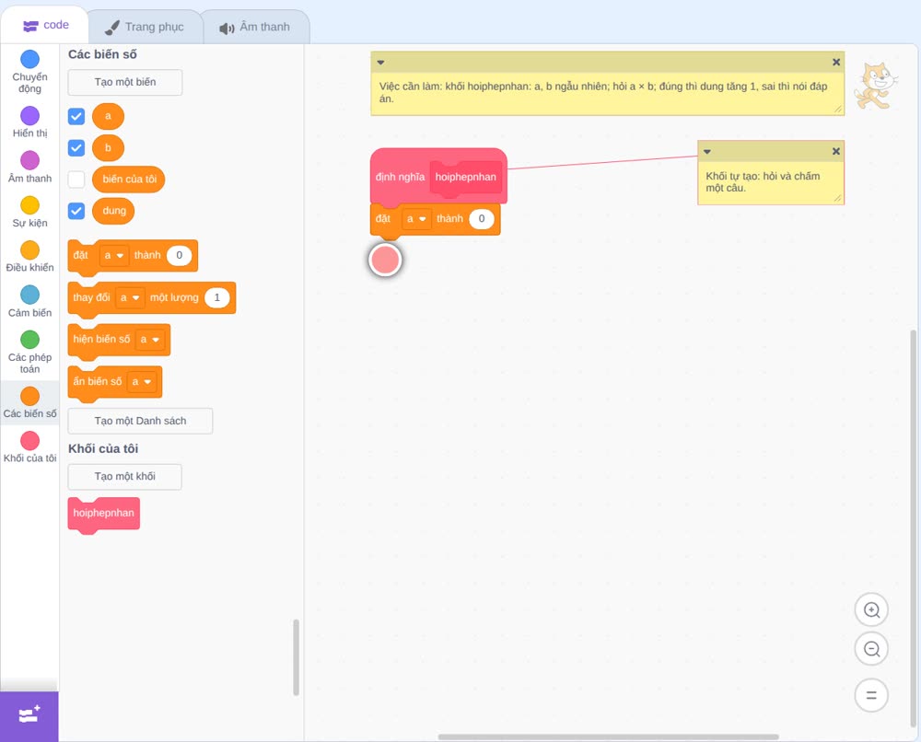Switch to the Âm thanh tab

(255, 27)
